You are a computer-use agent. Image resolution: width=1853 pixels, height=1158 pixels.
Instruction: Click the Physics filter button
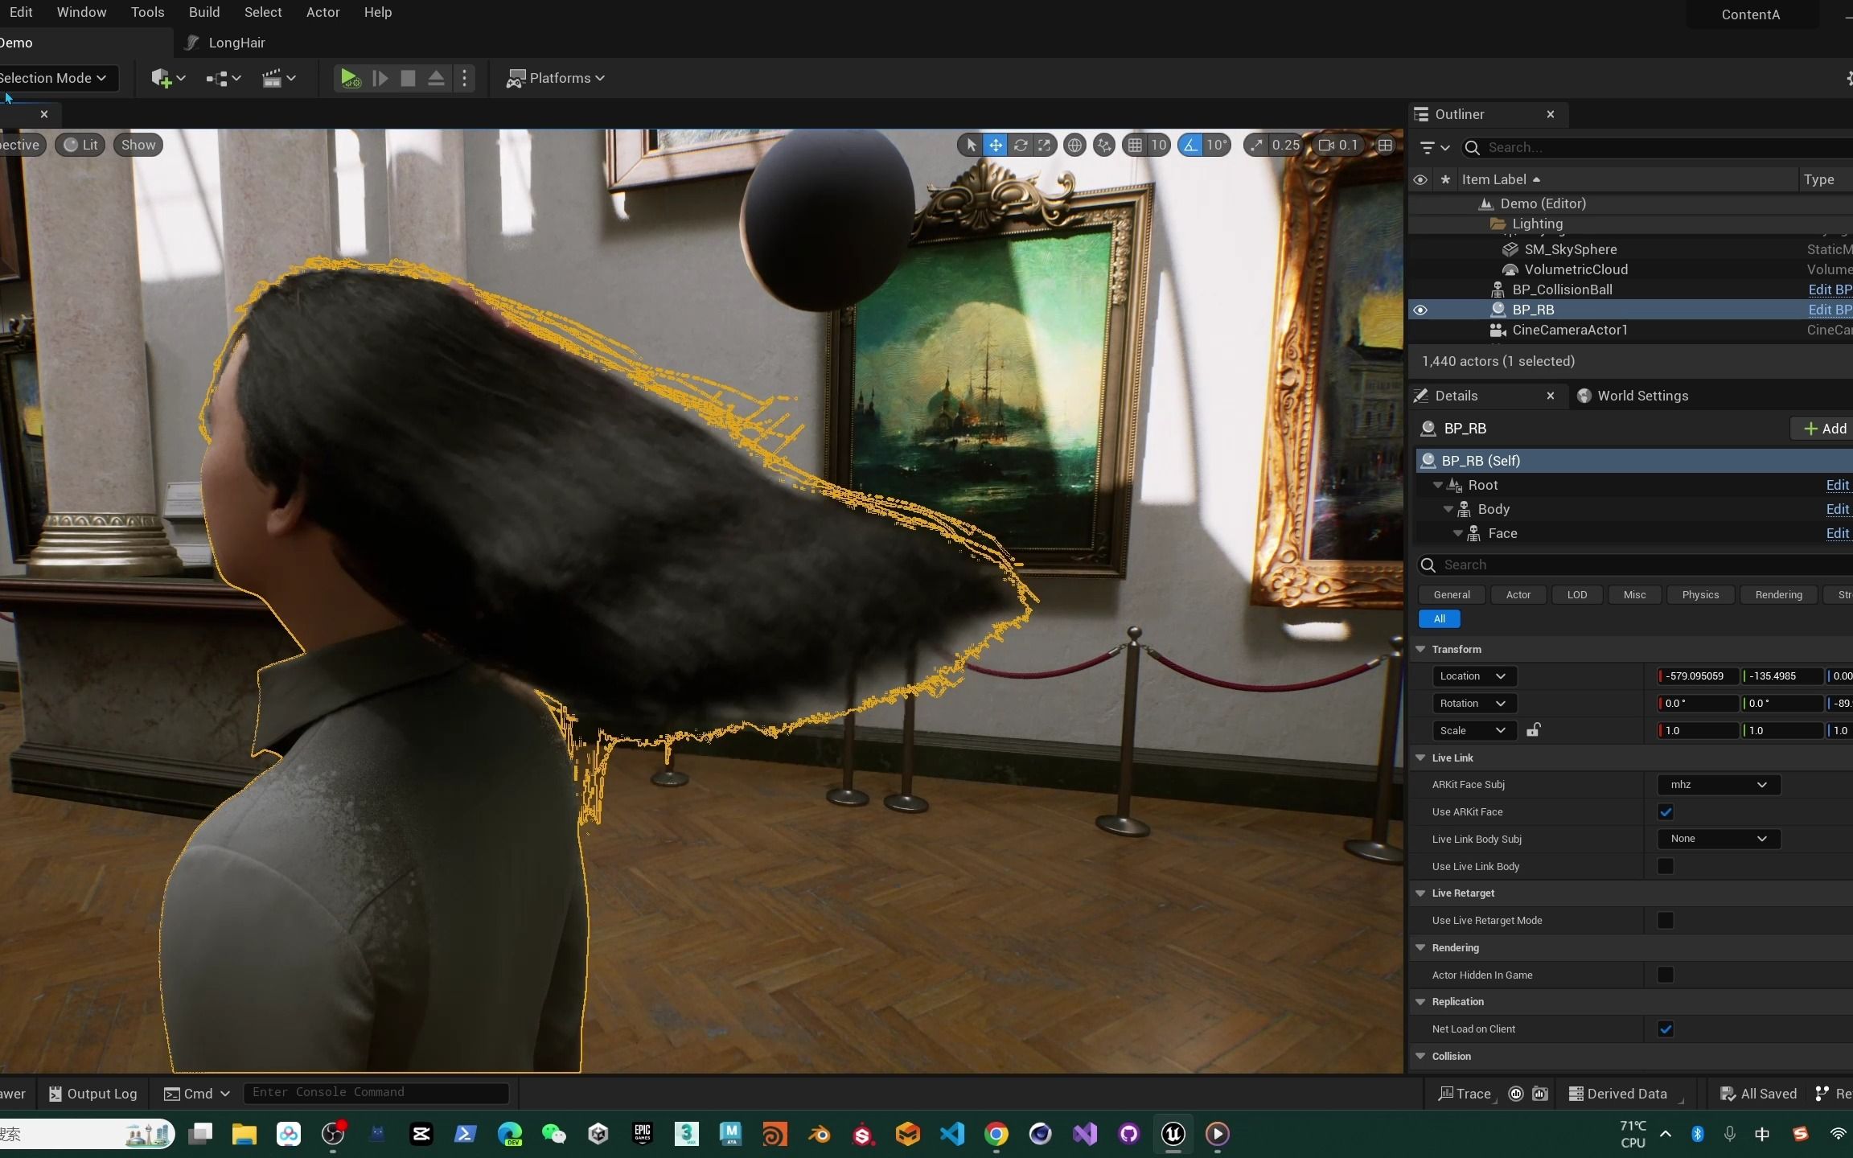pos(1699,595)
